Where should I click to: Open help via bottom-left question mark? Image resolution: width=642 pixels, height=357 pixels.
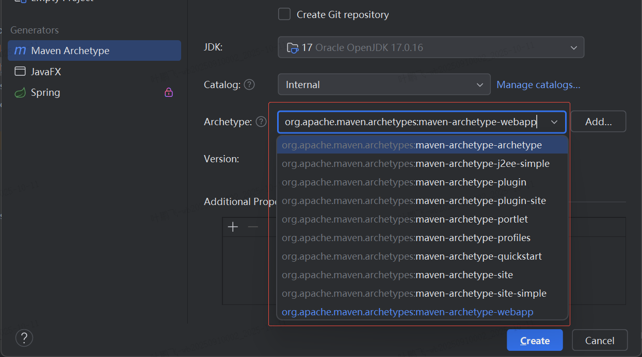(24, 338)
